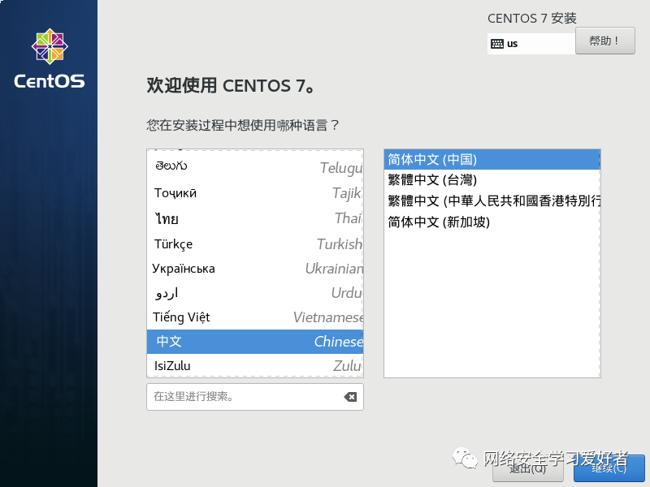Open the 帮助! help button
This screenshot has width=650, height=487.
coord(604,41)
